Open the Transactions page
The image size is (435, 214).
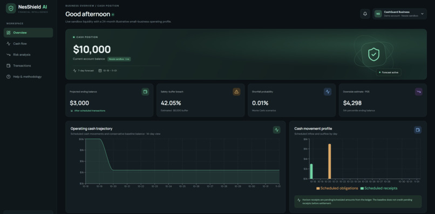(28, 65)
